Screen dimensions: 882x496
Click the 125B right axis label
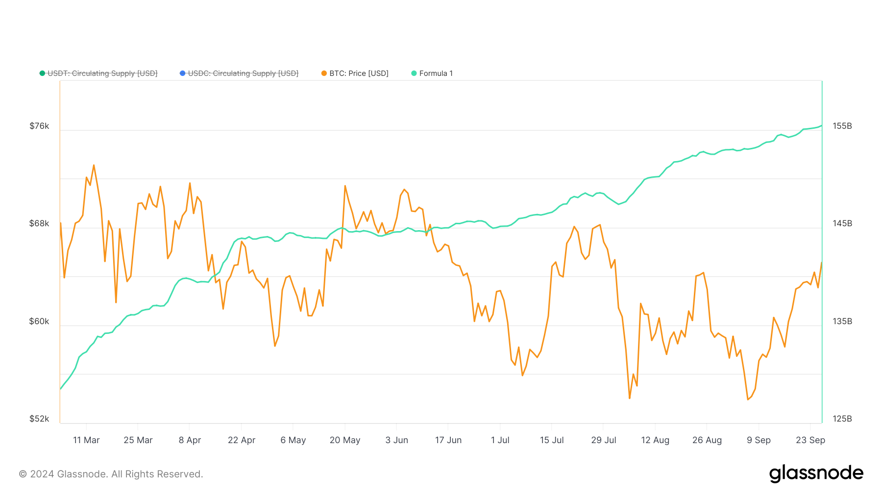click(x=842, y=419)
